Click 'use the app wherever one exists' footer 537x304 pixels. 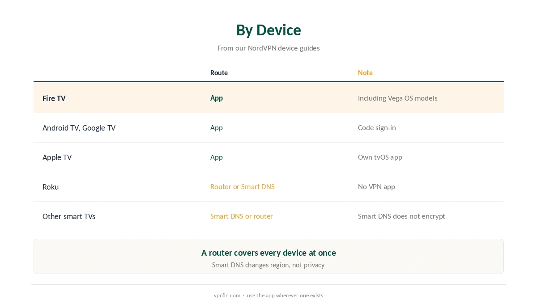point(285,295)
